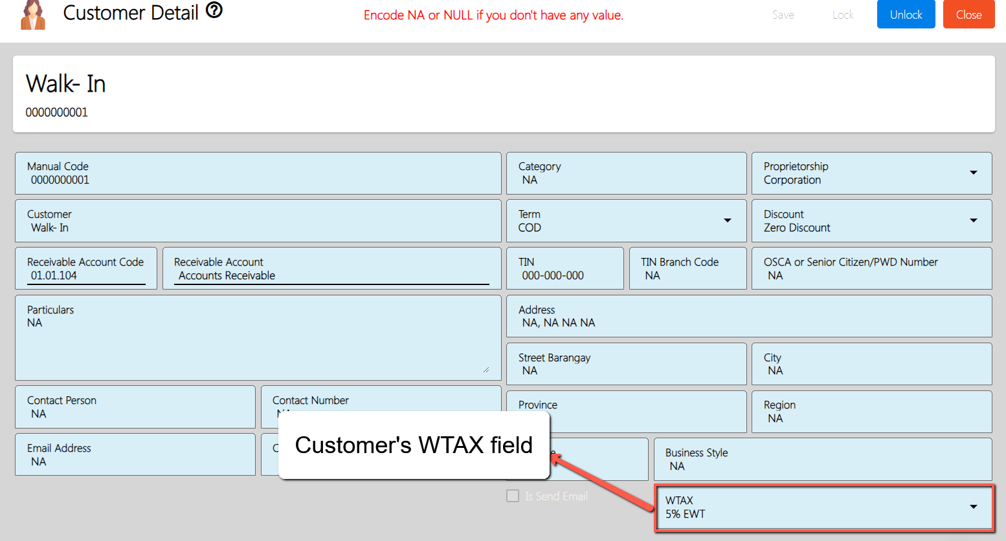This screenshot has width=1006, height=541.
Task: Click the orange Close button
Action: click(x=968, y=15)
